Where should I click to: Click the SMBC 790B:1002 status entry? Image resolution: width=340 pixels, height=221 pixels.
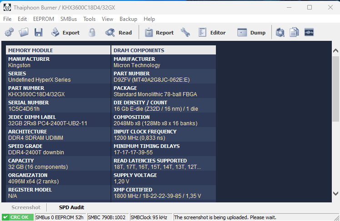[x=107, y=217]
